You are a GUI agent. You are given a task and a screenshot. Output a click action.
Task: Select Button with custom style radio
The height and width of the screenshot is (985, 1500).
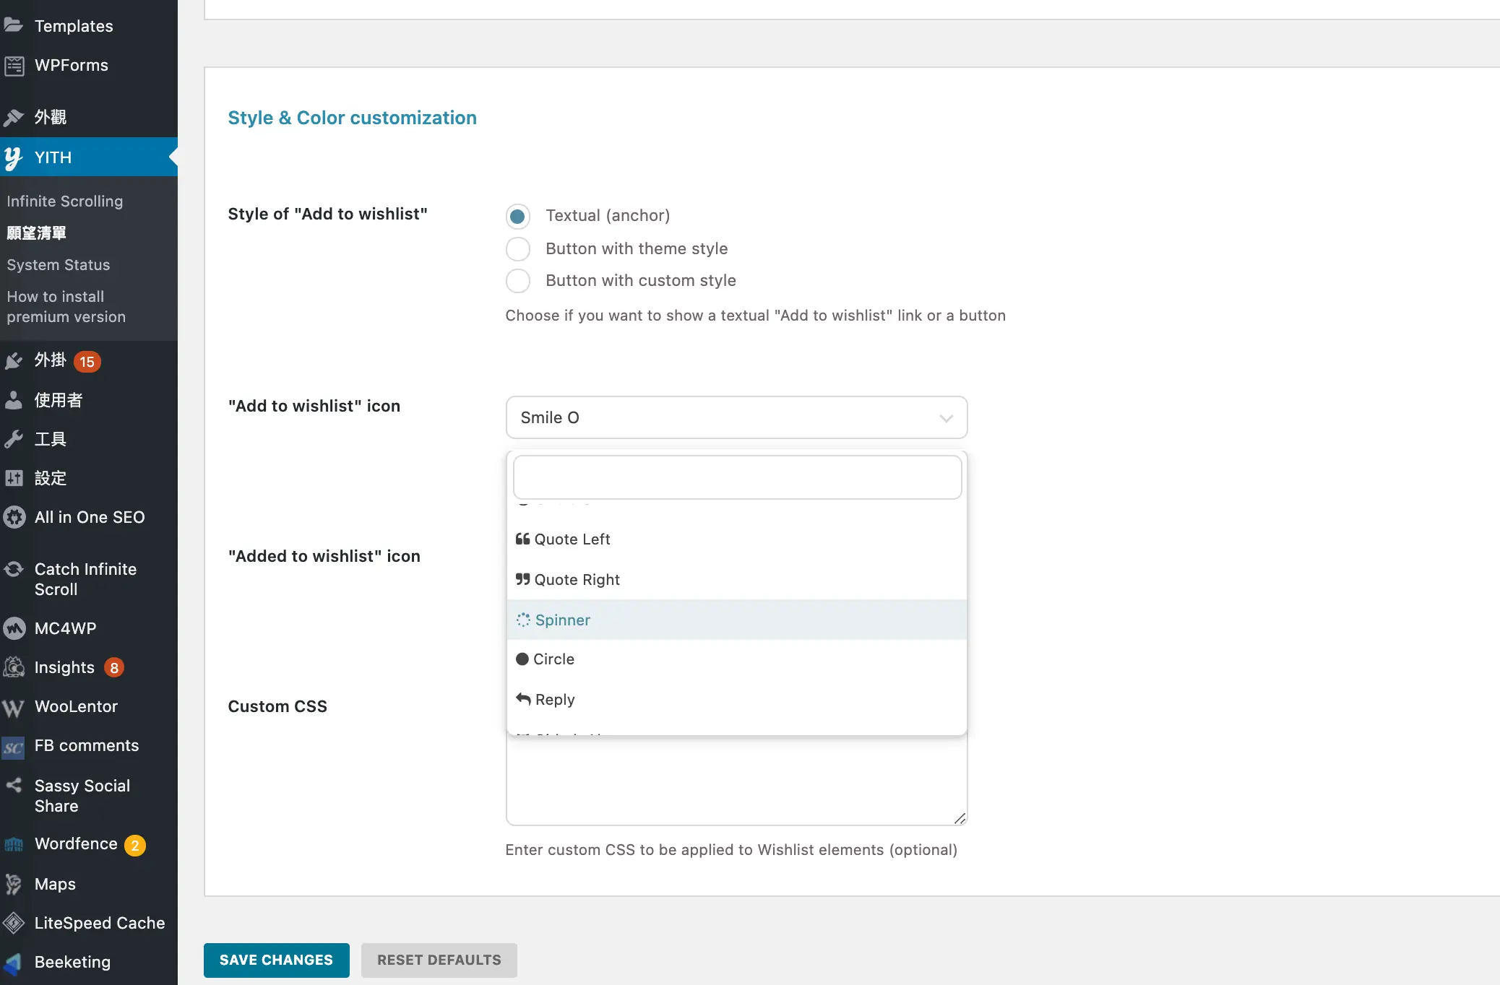517,281
